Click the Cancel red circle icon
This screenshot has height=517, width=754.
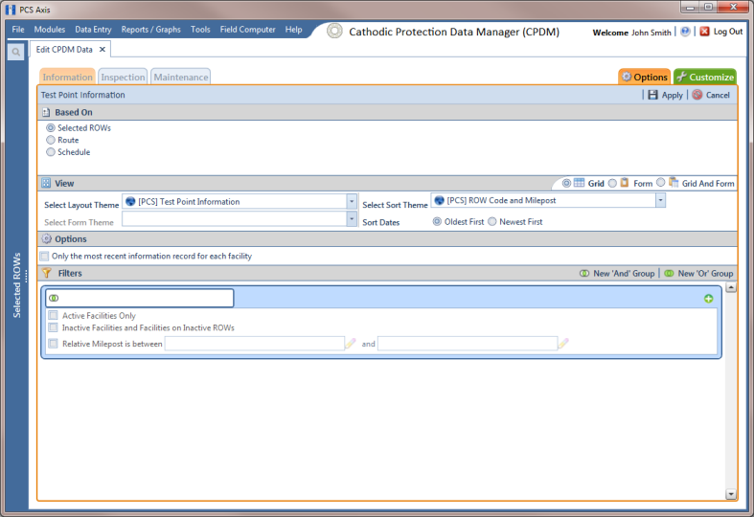click(697, 95)
